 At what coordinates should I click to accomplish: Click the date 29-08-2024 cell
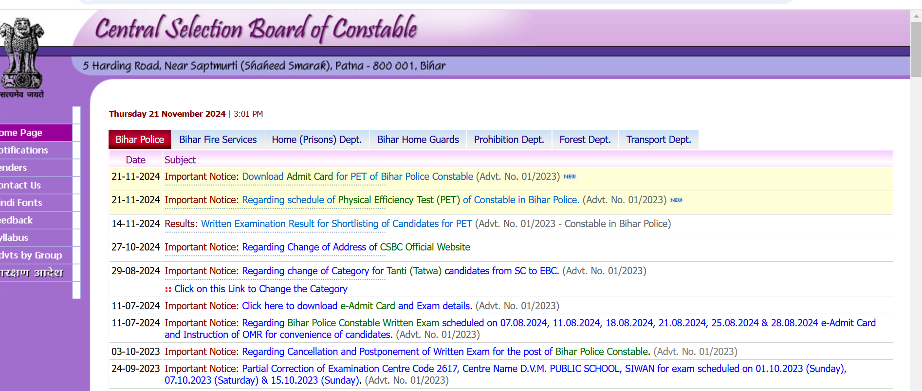[136, 271]
